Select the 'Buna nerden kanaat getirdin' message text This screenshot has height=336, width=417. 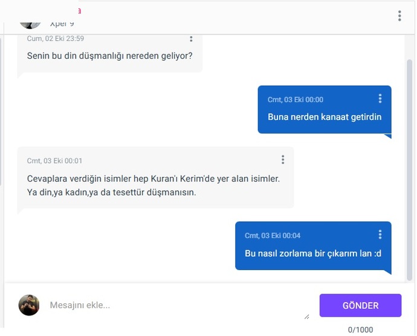(x=325, y=117)
